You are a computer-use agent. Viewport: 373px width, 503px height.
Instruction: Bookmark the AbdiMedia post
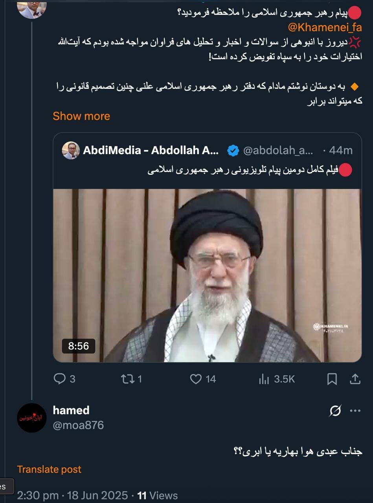pos(332,379)
